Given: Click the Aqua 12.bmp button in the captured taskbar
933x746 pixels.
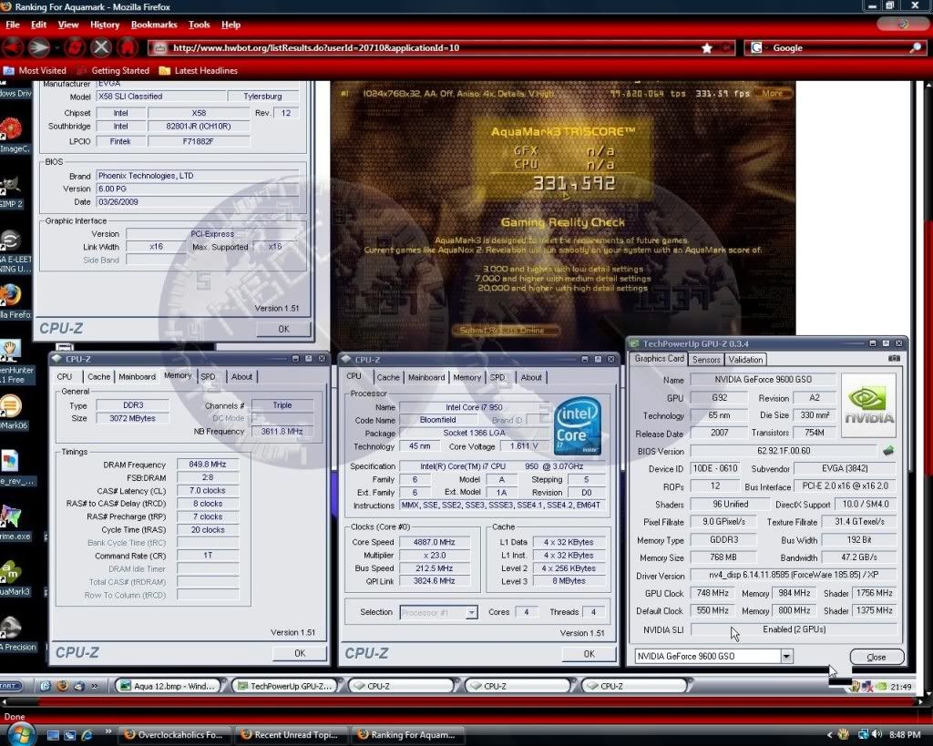Looking at the screenshot, I should coord(167,686).
